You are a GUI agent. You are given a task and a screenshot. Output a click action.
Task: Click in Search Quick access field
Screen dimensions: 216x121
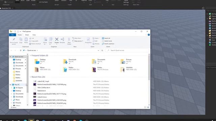[x=127, y=50]
